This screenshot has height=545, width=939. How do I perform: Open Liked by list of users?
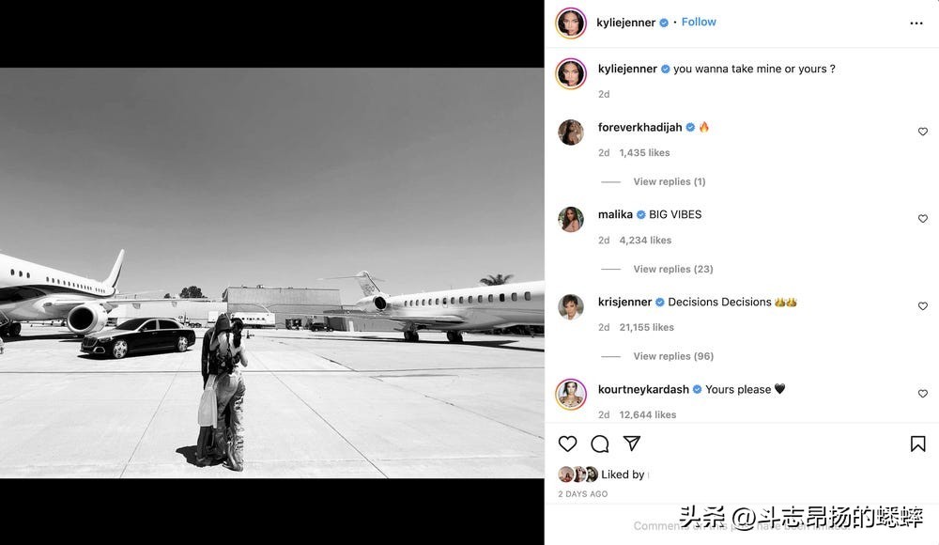click(x=623, y=475)
